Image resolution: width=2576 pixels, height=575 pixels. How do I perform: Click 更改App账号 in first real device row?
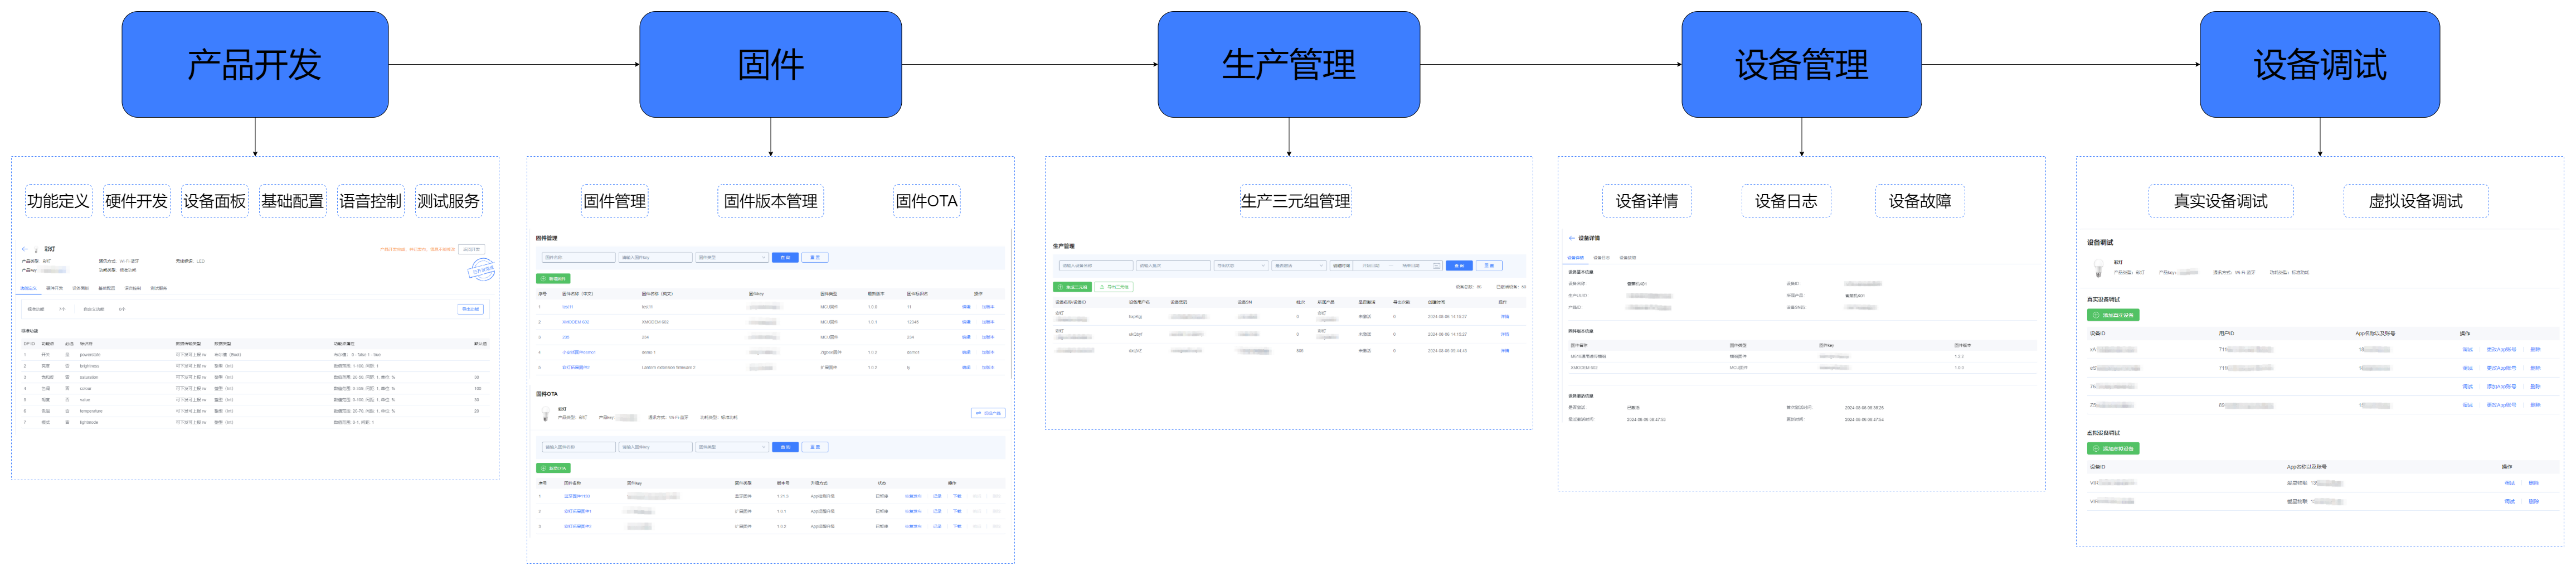click(2501, 350)
